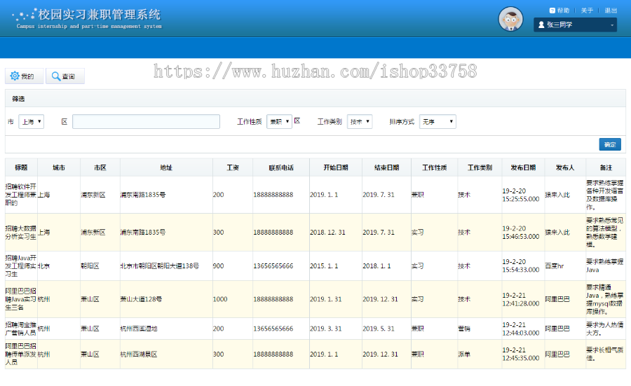Click the start date 2018. 12. 31 cell
This screenshot has height=386, width=631.
pyautogui.click(x=336, y=233)
